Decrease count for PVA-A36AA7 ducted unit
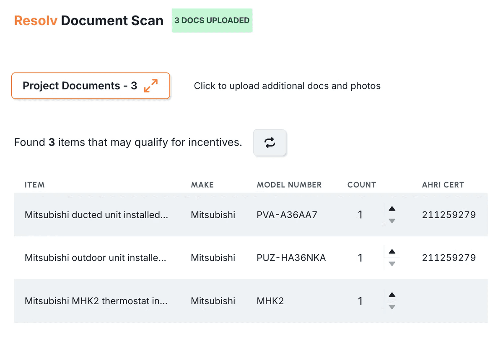Viewport: 503px width, 339px height. click(392, 221)
